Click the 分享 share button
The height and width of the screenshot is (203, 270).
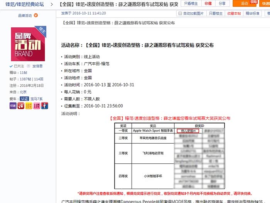click(x=222, y=3)
